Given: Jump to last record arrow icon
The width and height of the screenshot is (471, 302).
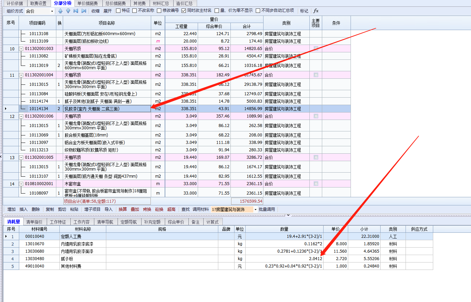Looking at the screenshot, I should 84,11.
